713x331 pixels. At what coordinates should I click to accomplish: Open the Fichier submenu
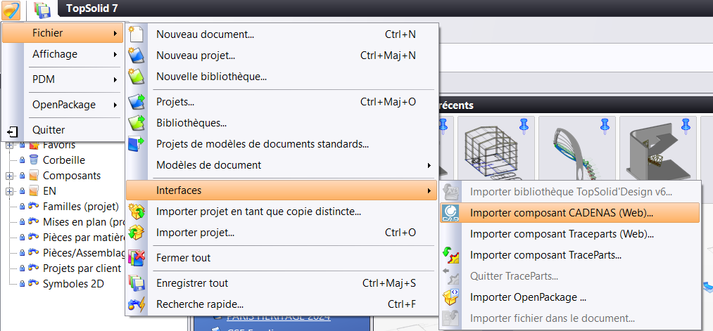pyautogui.click(x=63, y=33)
